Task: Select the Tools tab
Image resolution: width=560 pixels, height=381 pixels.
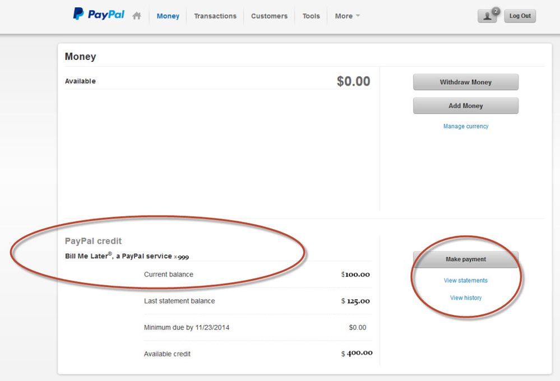Action: point(311,16)
